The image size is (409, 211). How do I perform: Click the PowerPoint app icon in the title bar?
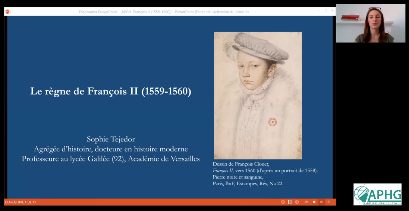click(8, 12)
